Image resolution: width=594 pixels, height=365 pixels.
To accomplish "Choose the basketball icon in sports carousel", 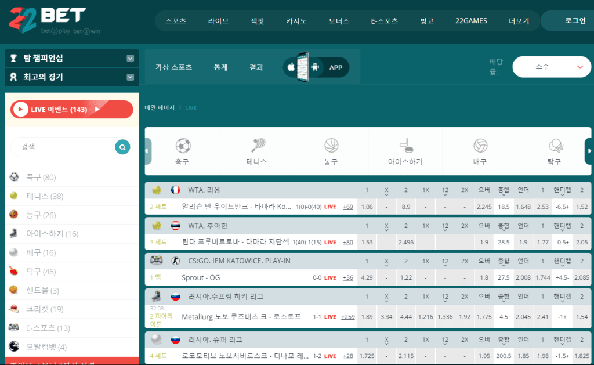I will pyautogui.click(x=331, y=145).
